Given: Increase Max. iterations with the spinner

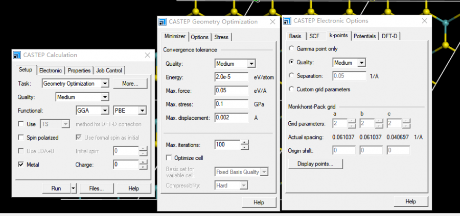Looking at the screenshot, I should [245, 142].
